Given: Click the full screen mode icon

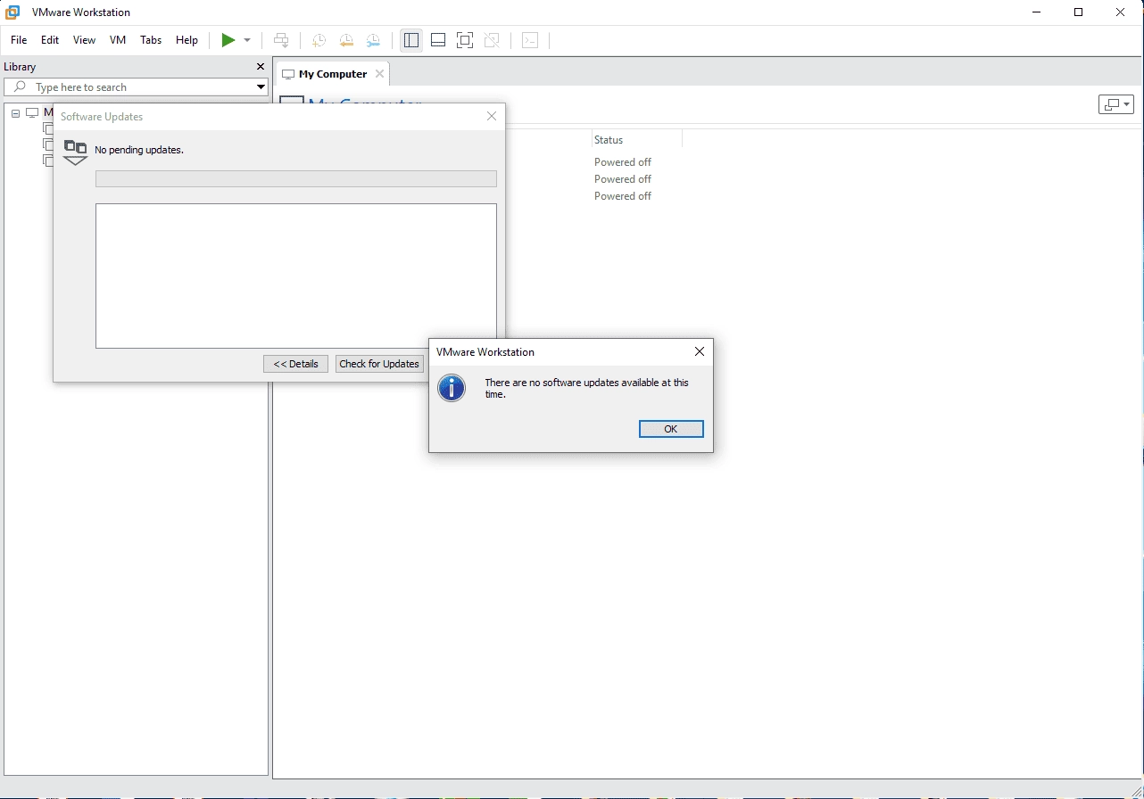Looking at the screenshot, I should [465, 40].
